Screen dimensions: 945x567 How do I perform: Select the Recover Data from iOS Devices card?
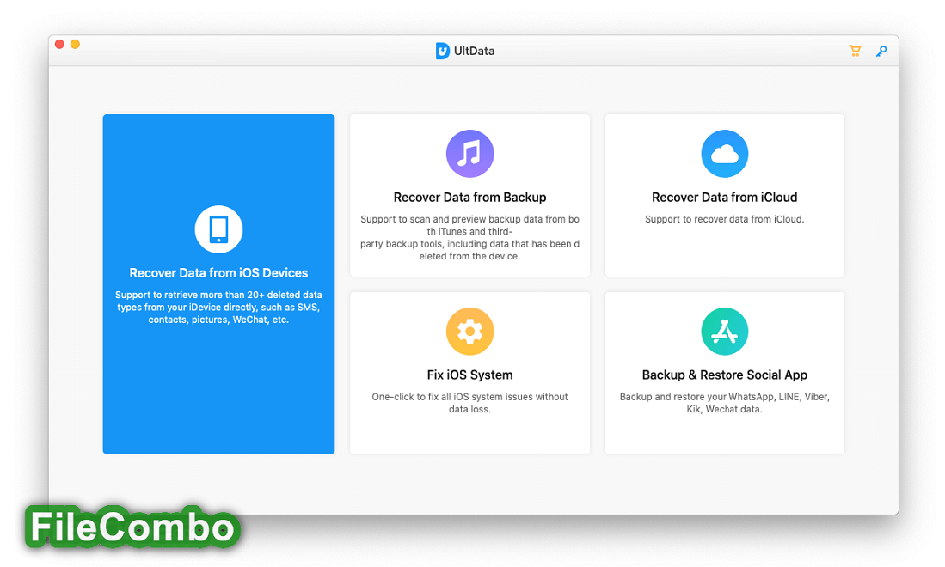pyautogui.click(x=218, y=283)
